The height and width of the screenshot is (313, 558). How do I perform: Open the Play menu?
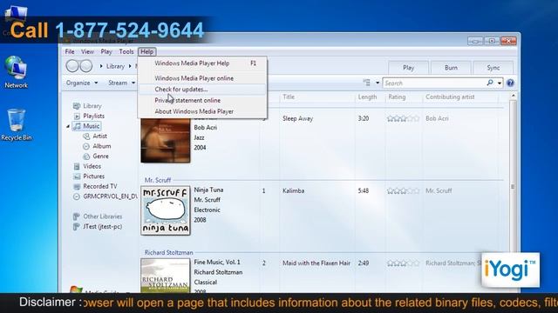tap(106, 52)
